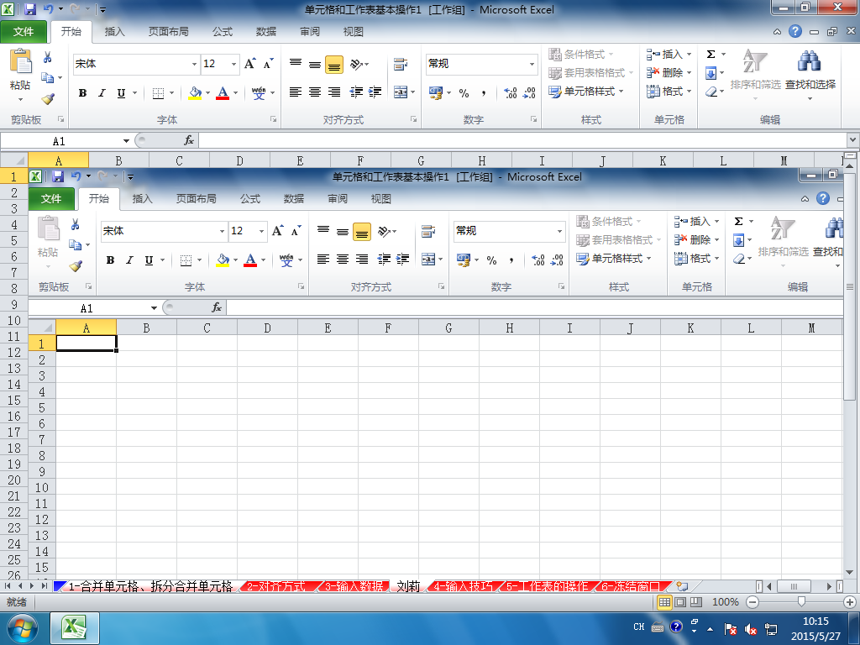Switch to the 公式 tab in top ribbon
Screen dimensions: 860x645
(223, 32)
